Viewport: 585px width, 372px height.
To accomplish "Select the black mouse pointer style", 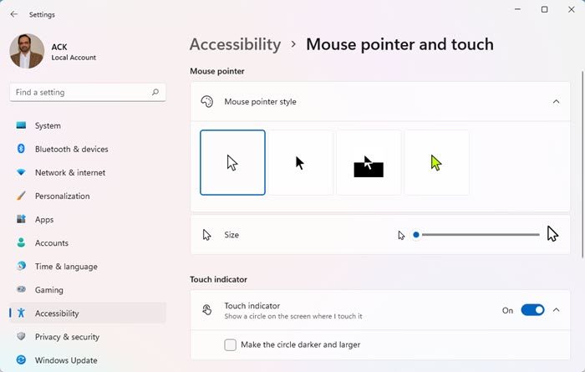I will [x=301, y=163].
